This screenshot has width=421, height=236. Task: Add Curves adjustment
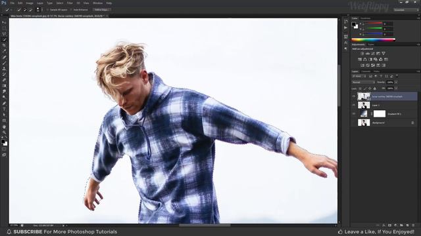[x=373, y=54]
